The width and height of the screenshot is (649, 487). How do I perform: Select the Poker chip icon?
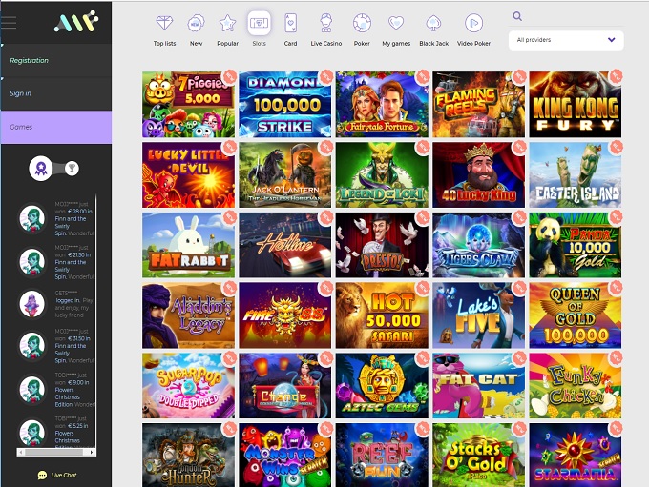click(x=362, y=23)
